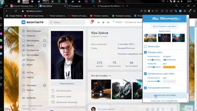The width and height of the screenshot is (197, 111).
Task: Click the site Прозрачность slider
Action: [154, 81]
